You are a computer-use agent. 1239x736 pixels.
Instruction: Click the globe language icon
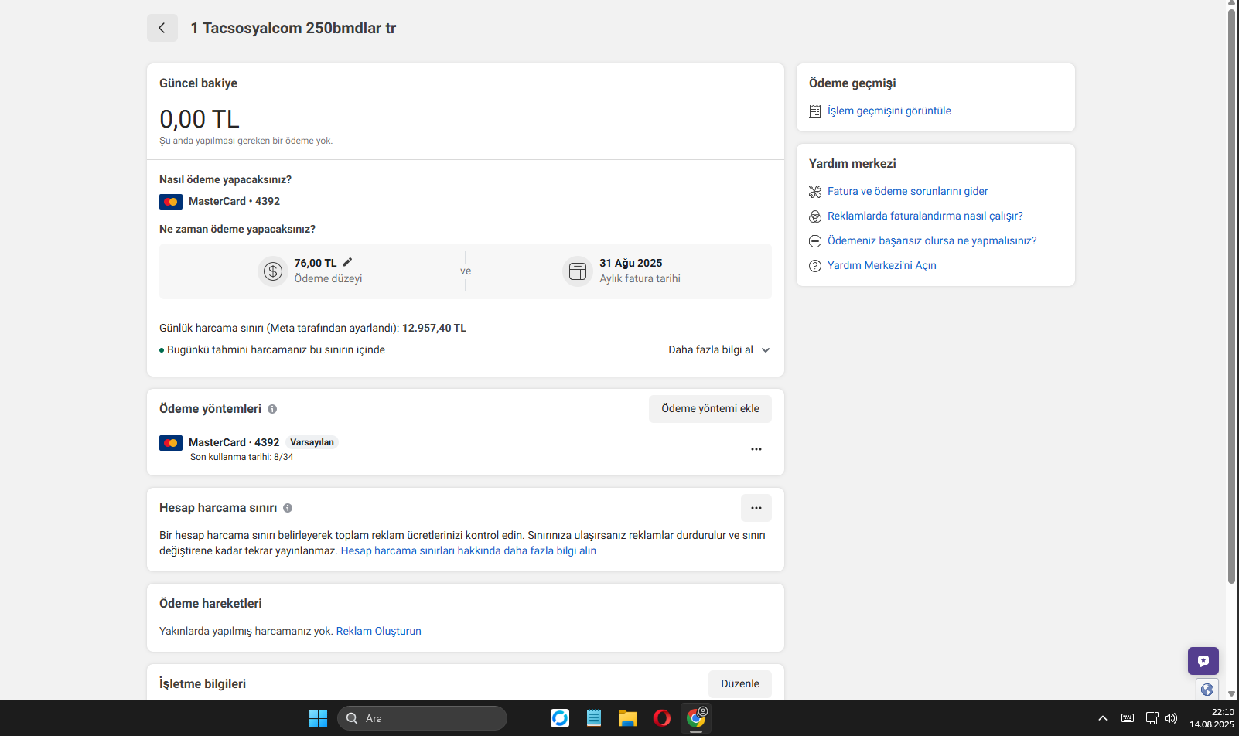pos(1207,689)
